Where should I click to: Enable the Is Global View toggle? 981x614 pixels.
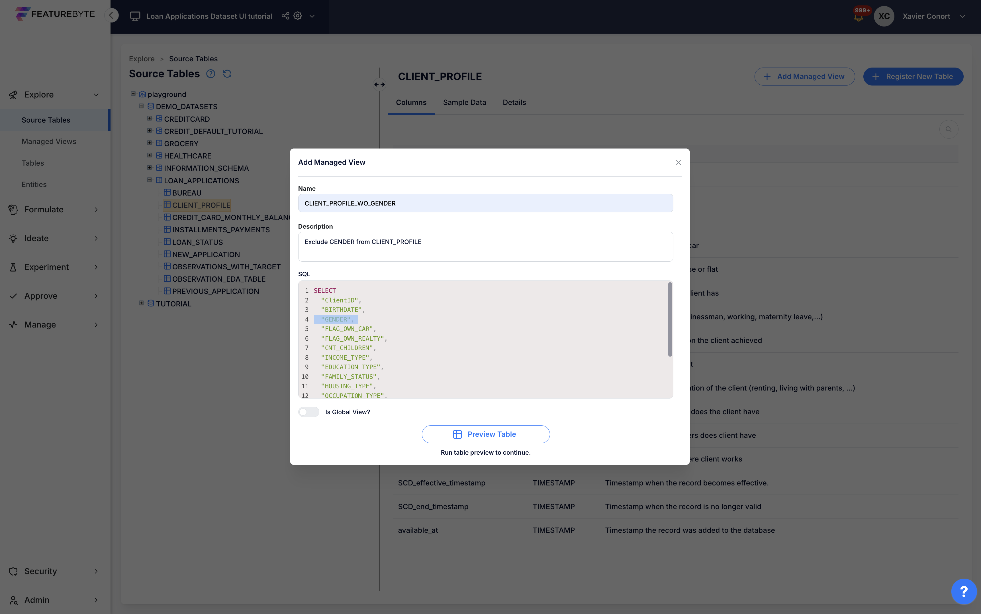point(308,412)
